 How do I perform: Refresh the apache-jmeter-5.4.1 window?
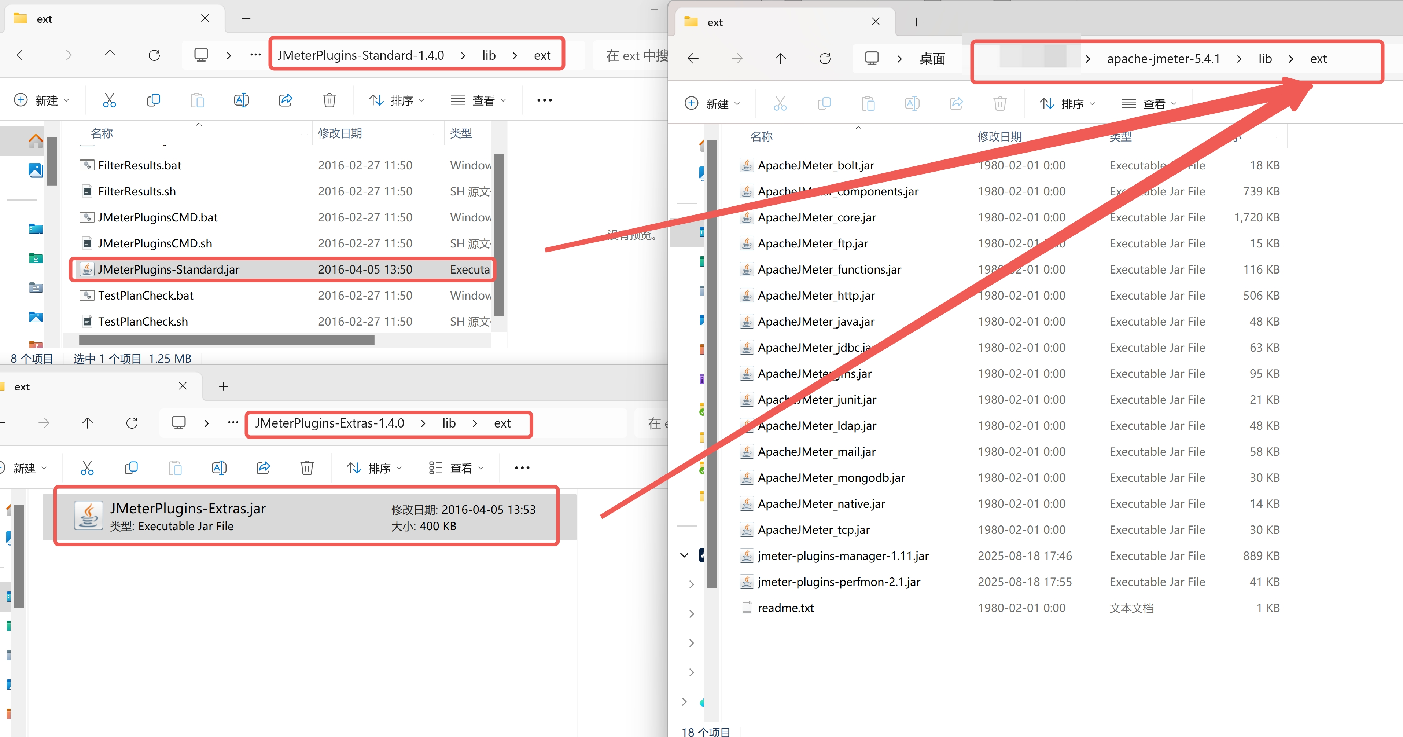[x=825, y=58]
